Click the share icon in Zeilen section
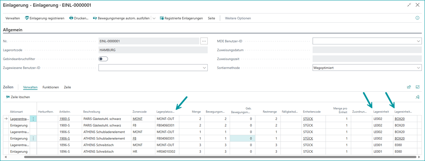 coord(409,87)
